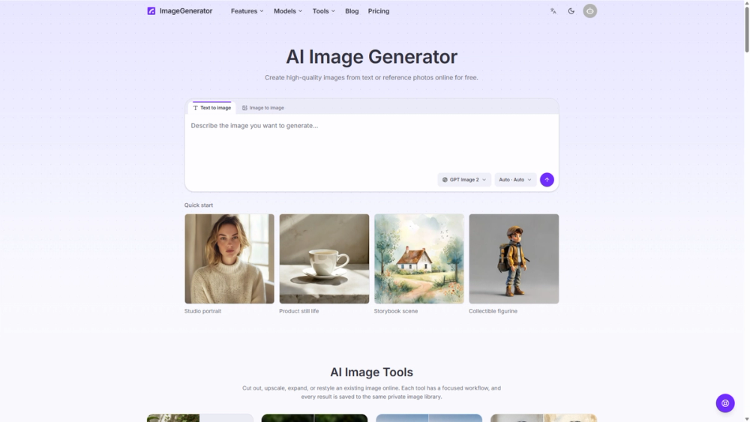This screenshot has width=750, height=422.
Task: Open the floating support chat icon
Action: tap(725, 403)
